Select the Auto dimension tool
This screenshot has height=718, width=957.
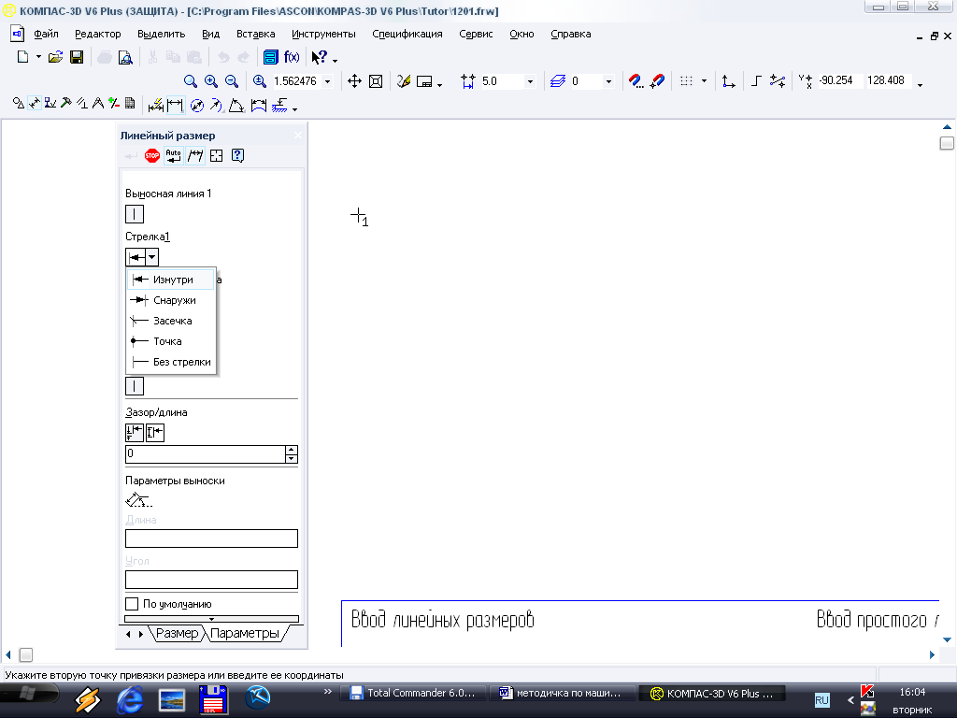point(156,106)
